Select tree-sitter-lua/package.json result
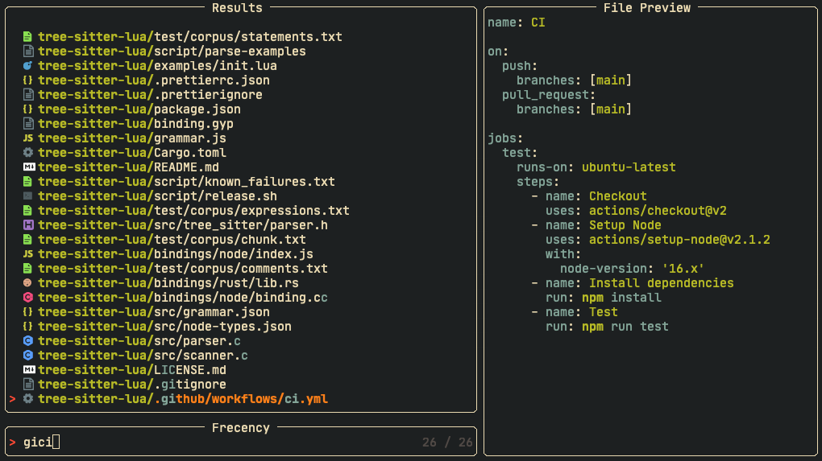Image resolution: width=822 pixels, height=461 pixels. 139,109
